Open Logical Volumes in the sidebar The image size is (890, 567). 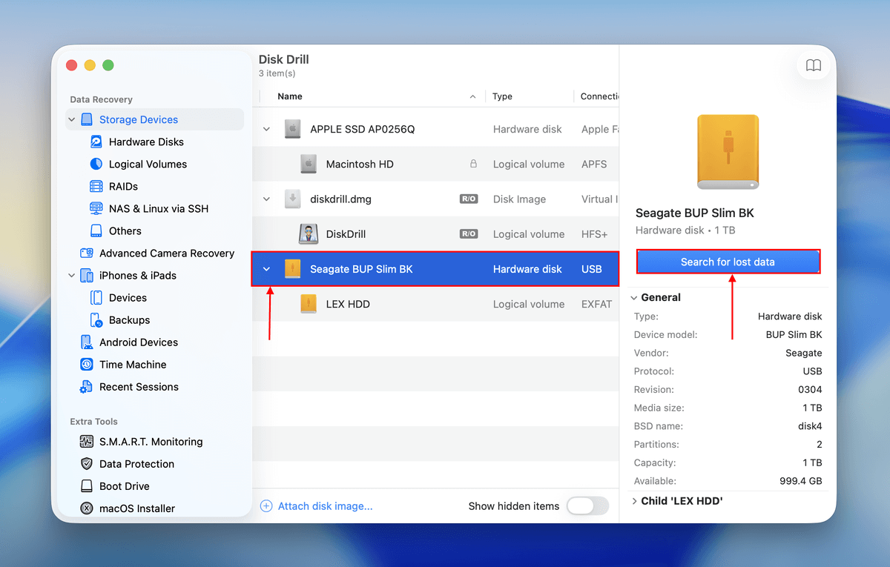click(148, 165)
